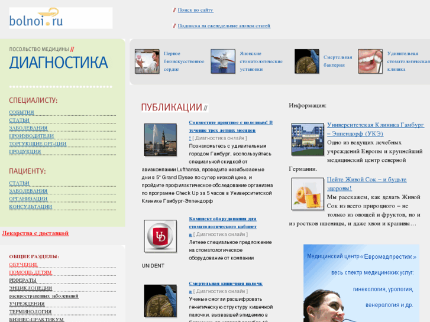Click the 'Лекарства с доставкой' link
Viewport: 430px width, 322px height.
35,233
